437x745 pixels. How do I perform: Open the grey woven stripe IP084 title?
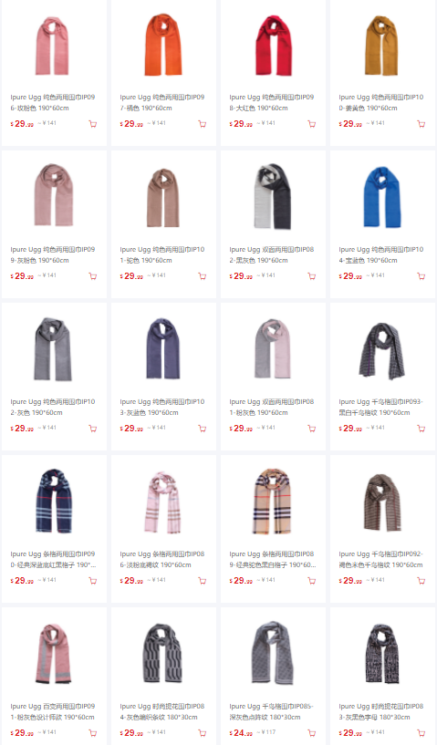(162, 712)
